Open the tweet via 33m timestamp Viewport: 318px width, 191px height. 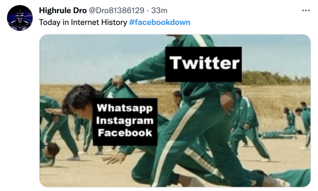pos(159,10)
